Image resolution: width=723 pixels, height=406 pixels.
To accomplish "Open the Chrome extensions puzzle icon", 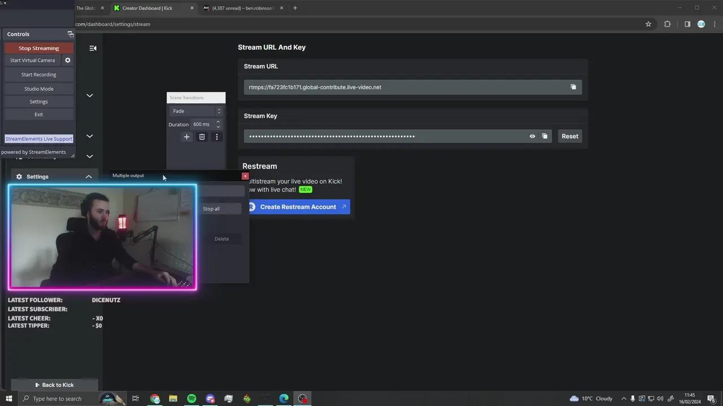I will click(x=668, y=24).
